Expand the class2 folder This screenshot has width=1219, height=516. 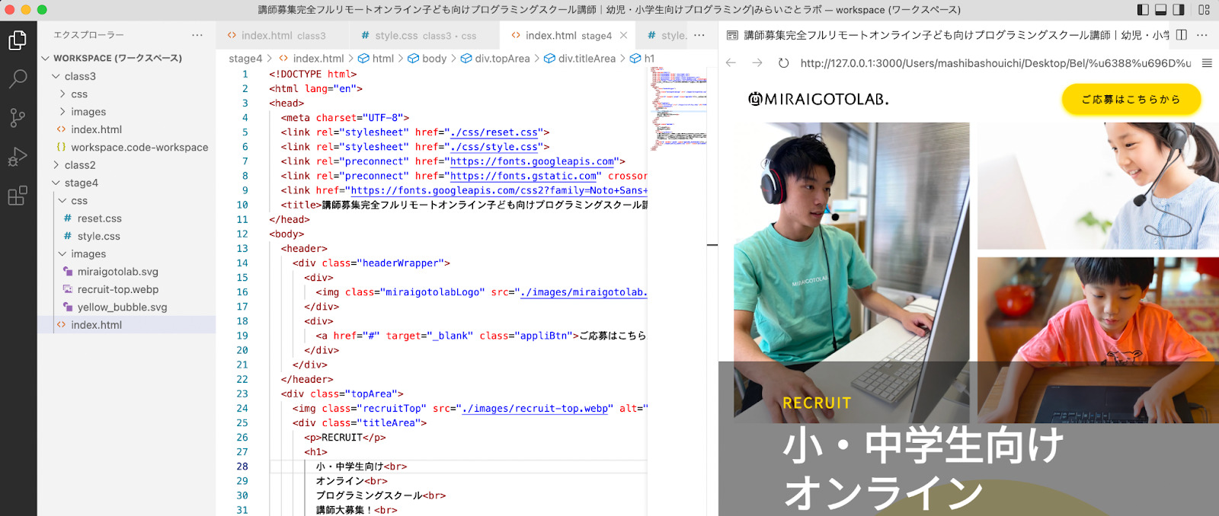click(x=56, y=165)
